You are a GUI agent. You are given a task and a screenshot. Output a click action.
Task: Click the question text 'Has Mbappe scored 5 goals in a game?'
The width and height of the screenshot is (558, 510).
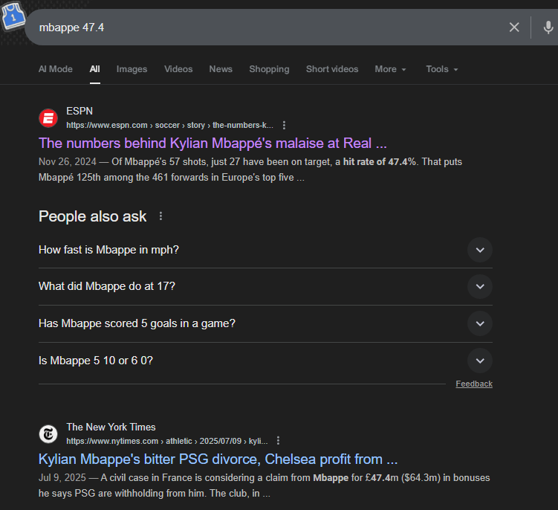(x=137, y=323)
